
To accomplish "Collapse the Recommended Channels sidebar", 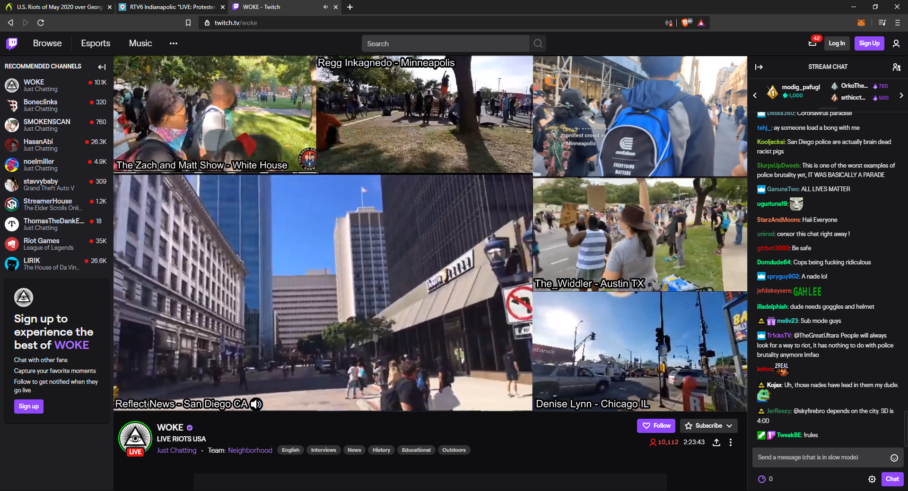I will [102, 67].
